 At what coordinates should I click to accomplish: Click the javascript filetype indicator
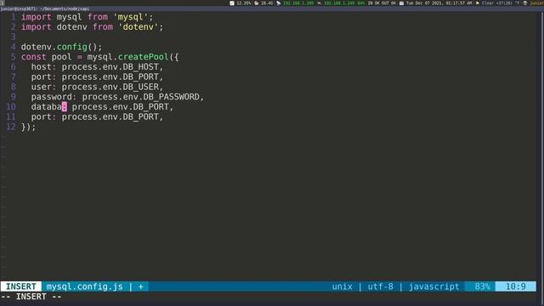[433, 286]
